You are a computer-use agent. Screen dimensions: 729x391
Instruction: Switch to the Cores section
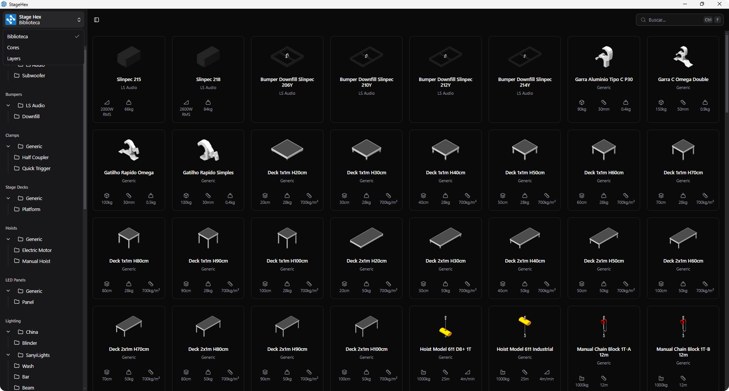13,47
